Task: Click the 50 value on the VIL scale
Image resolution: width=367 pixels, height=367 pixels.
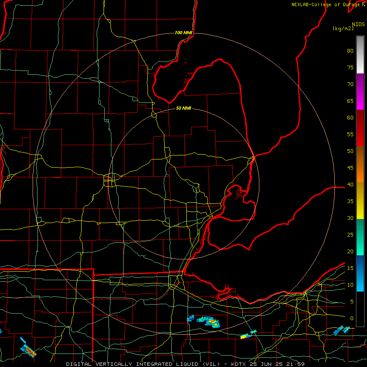Action: 350,151
